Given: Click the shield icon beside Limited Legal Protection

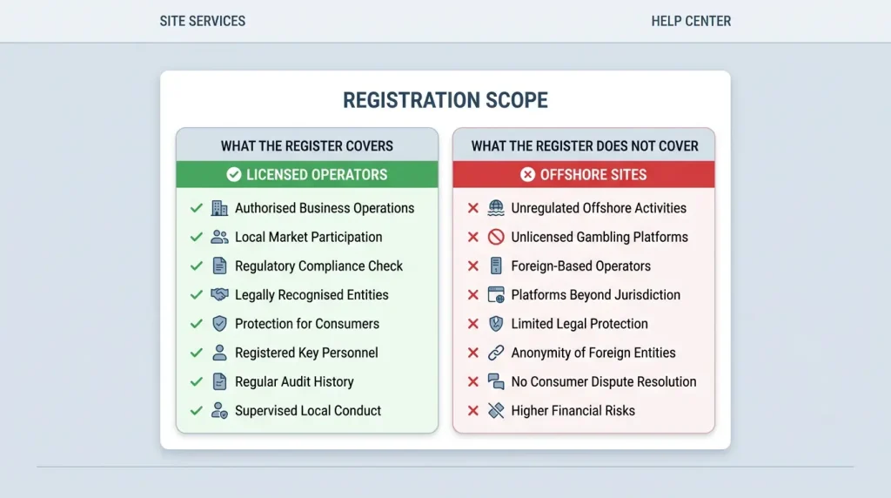Looking at the screenshot, I should coord(496,324).
